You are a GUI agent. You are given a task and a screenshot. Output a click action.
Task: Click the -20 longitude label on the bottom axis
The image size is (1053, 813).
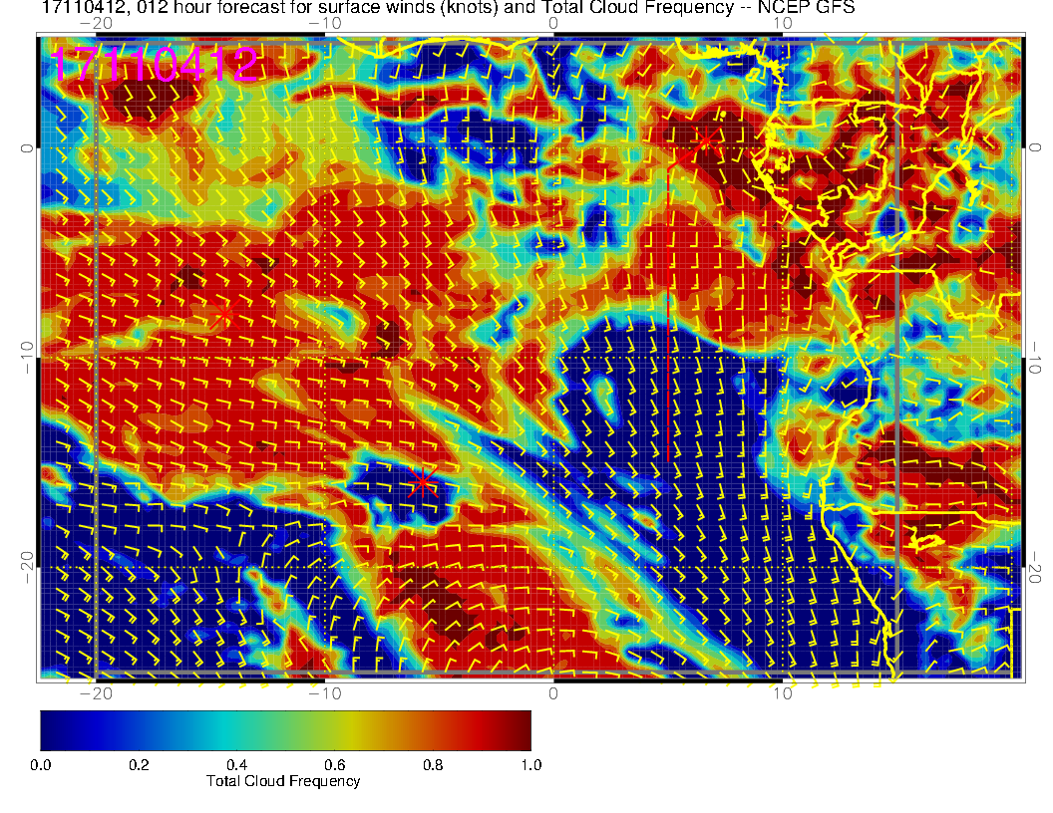coord(95,693)
